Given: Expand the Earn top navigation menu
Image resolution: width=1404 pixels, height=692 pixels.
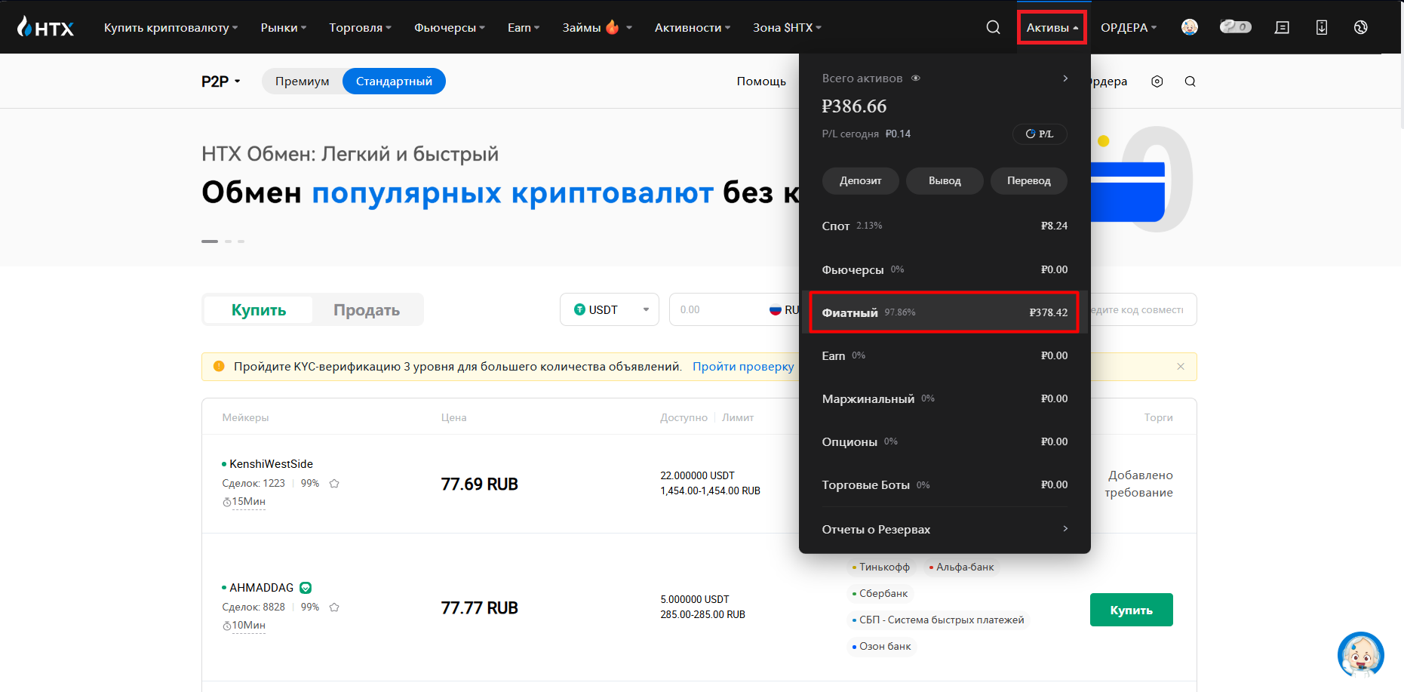Looking at the screenshot, I should pyautogui.click(x=524, y=27).
